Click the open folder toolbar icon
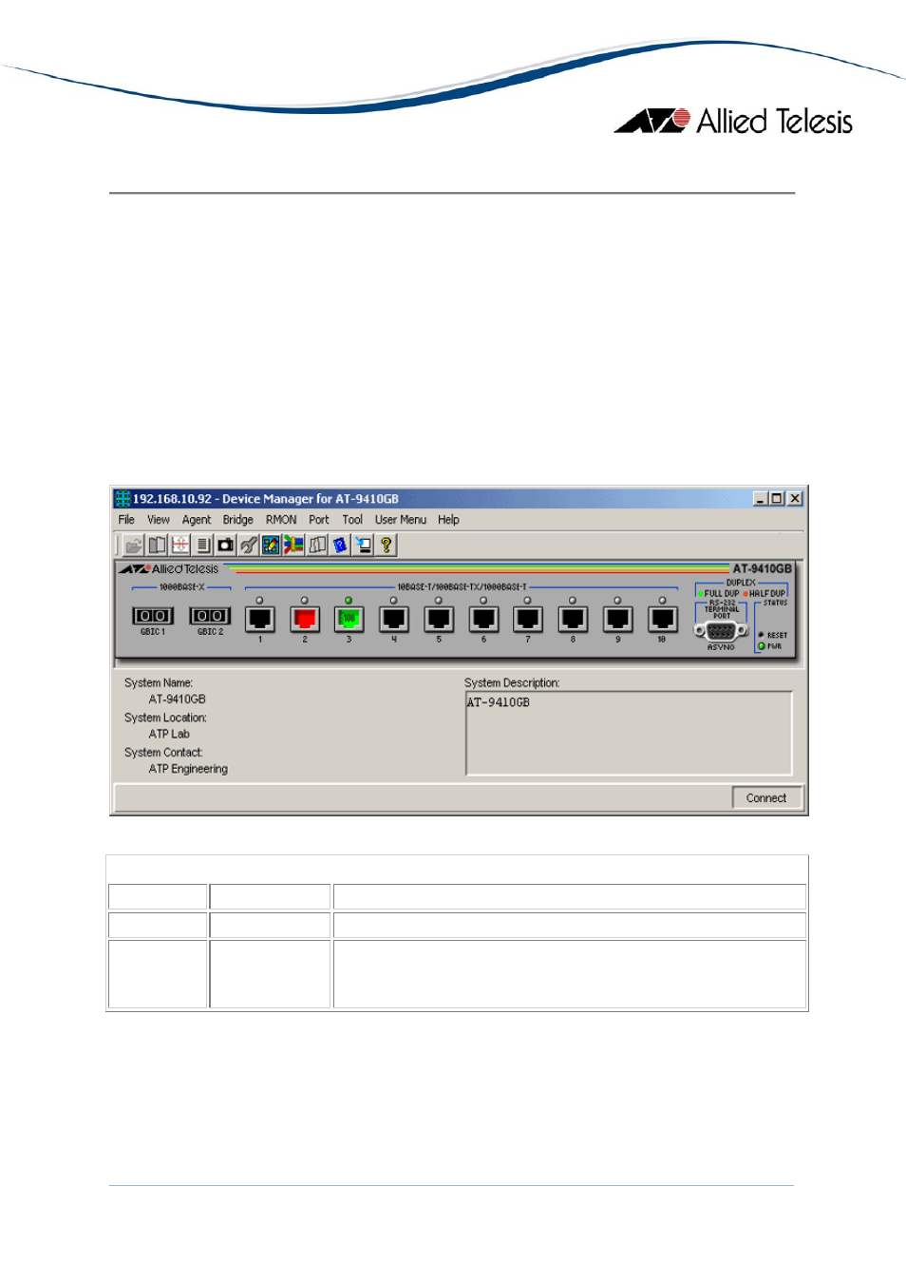The height and width of the screenshot is (1283, 906). coord(134,545)
